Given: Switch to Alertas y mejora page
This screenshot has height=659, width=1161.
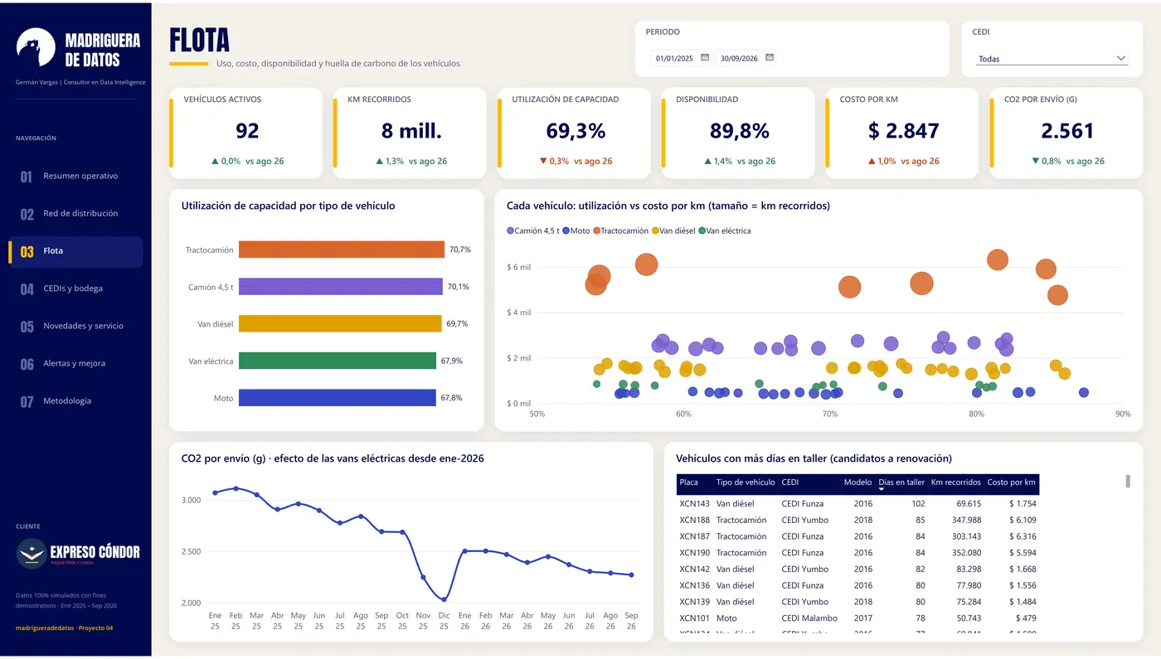Looking at the screenshot, I should 75,363.
